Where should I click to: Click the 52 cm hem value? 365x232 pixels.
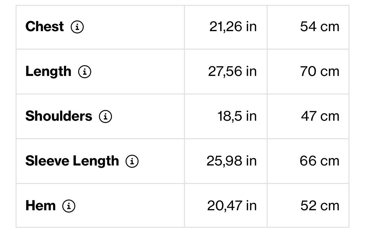[320, 206]
